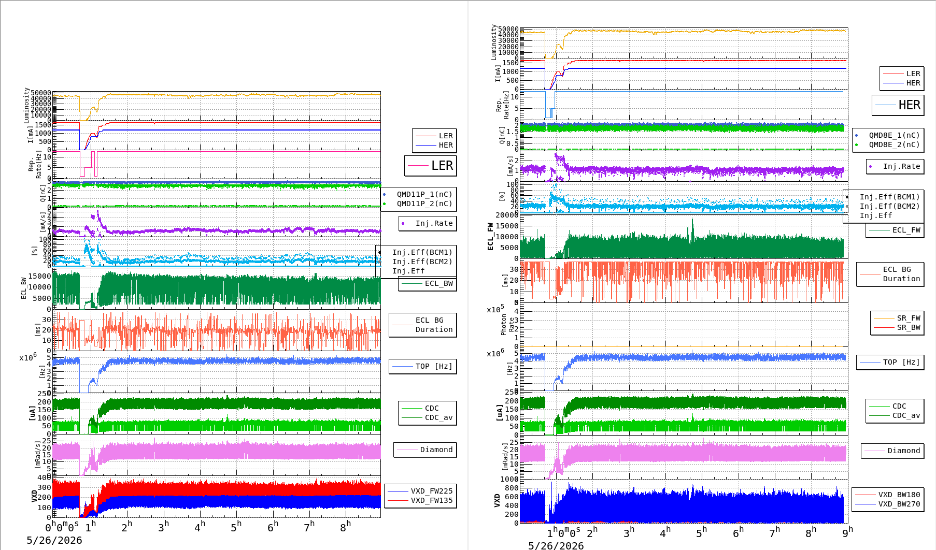This screenshot has height=550, width=936.
Task: Select Inj.Eff(BCM1) legend in LER panel
Action: tap(422, 252)
